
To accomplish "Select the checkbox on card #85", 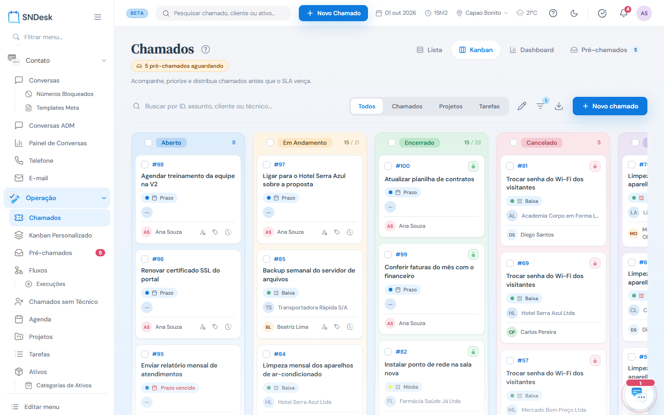I will 267,259.
